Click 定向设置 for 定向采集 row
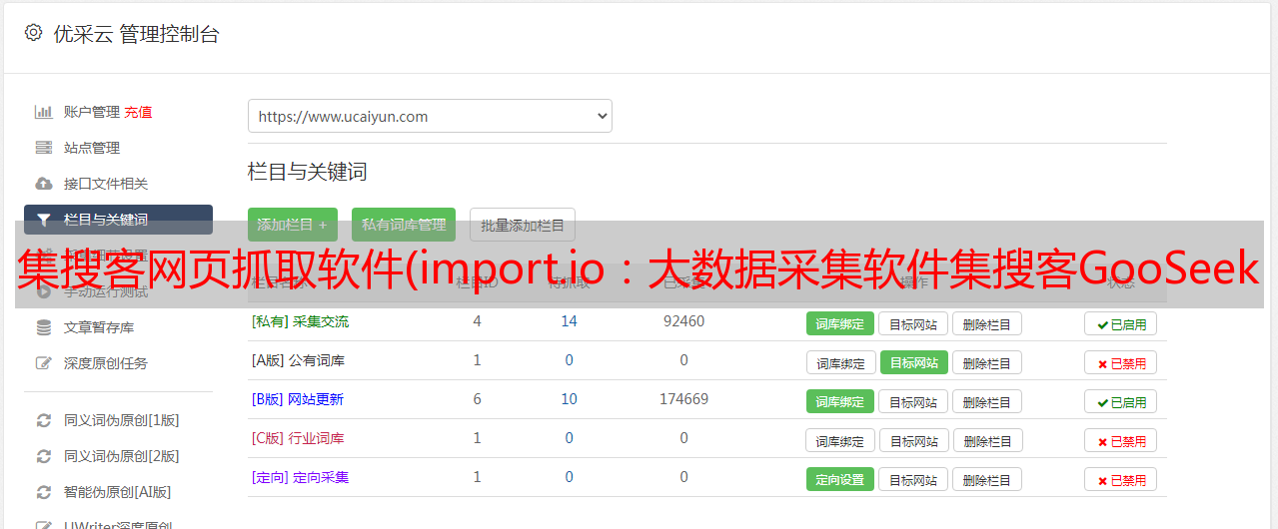The width and height of the screenshot is (1278, 529). tap(840, 479)
